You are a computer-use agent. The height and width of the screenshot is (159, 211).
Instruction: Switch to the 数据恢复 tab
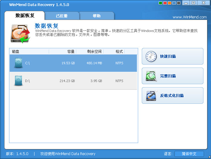point(25,16)
